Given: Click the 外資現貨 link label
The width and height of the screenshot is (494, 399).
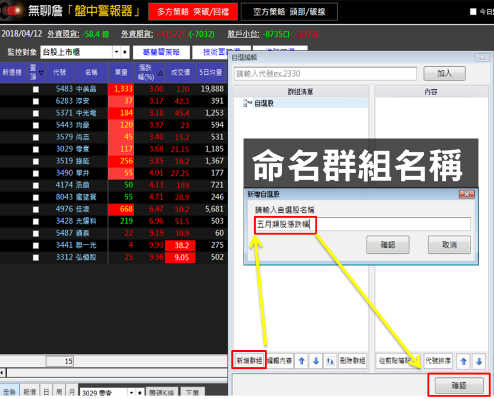Looking at the screenshot, I should pyautogui.click(x=63, y=34).
